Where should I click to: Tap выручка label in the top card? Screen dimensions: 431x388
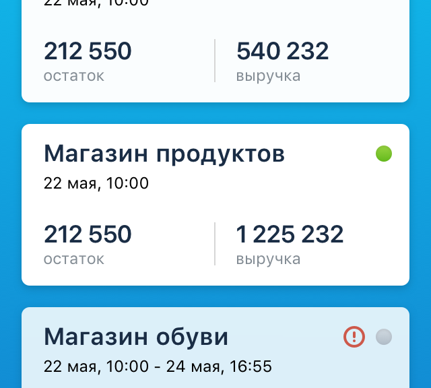(268, 76)
